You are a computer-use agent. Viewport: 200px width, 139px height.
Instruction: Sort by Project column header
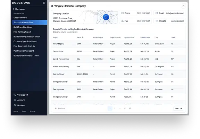coord(56,37)
